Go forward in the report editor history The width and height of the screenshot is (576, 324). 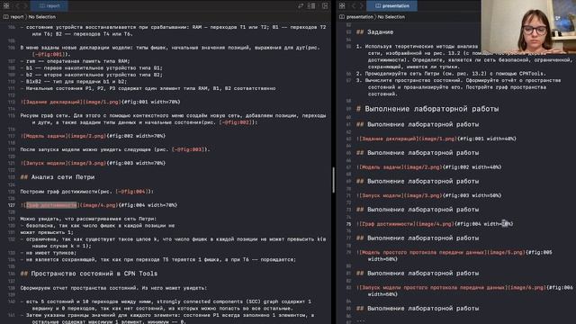pos(25,5)
